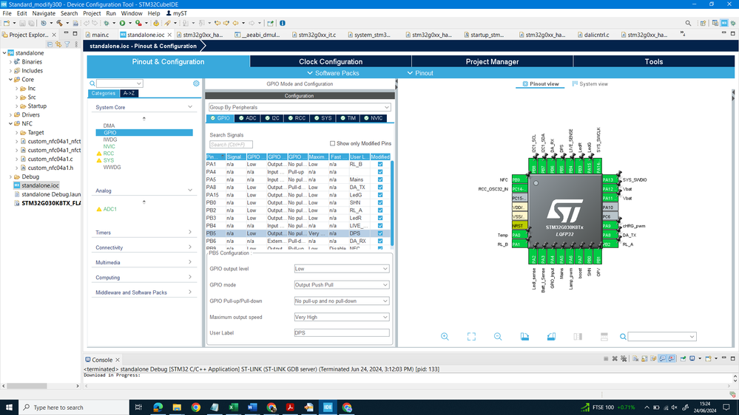The width and height of the screenshot is (739, 415).
Task: Open the Maximum output speed dropdown
Action: tap(341, 317)
